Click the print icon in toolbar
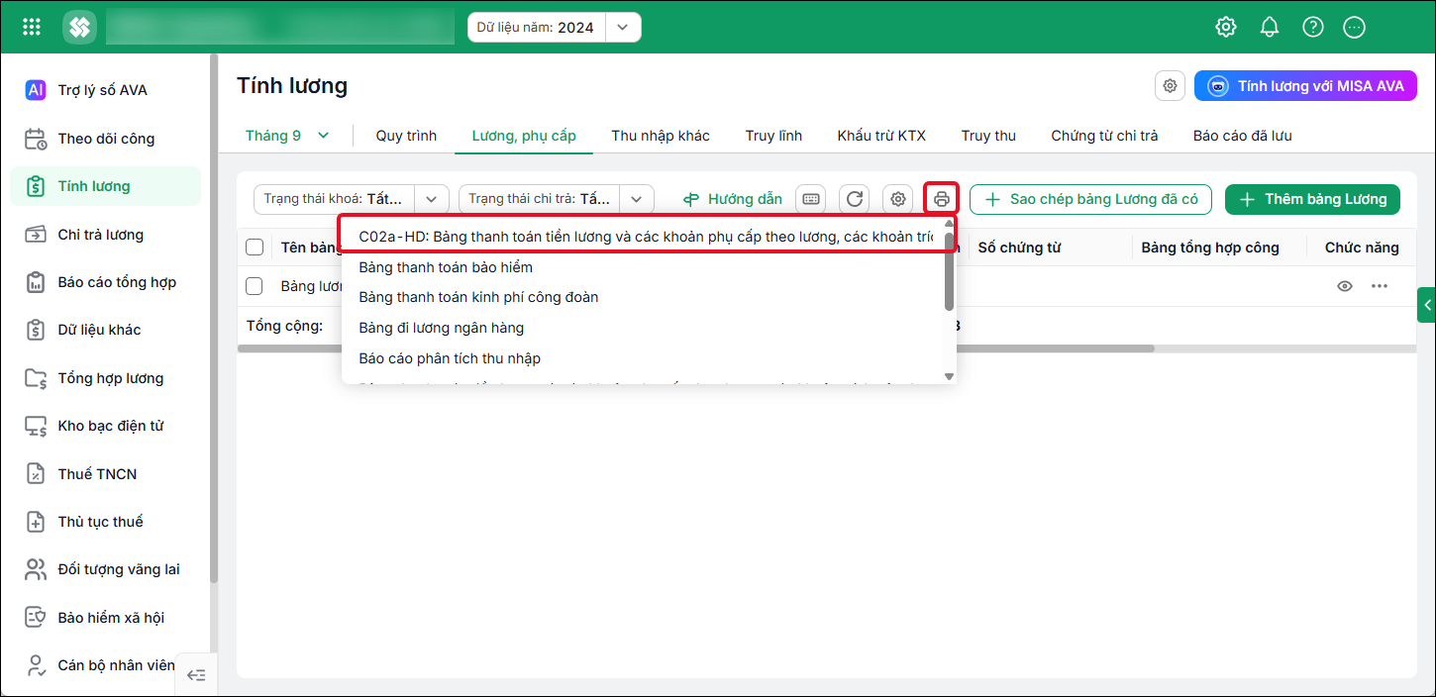 tap(942, 199)
